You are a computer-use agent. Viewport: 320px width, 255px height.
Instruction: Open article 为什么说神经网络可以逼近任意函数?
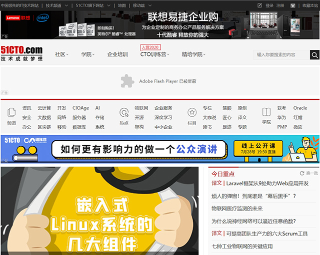[253, 221]
